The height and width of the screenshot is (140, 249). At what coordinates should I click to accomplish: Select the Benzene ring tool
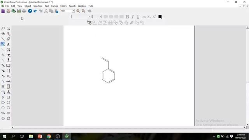pyautogui.click(x=8, y=118)
